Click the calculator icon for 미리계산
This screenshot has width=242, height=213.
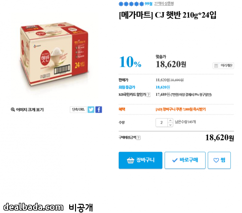coord(216,66)
